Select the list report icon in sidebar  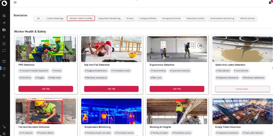[4, 68]
